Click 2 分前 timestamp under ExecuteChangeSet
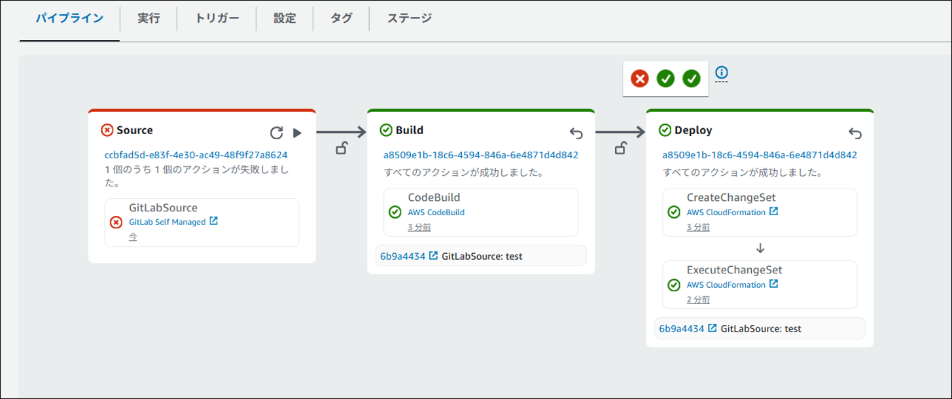 [x=698, y=300]
